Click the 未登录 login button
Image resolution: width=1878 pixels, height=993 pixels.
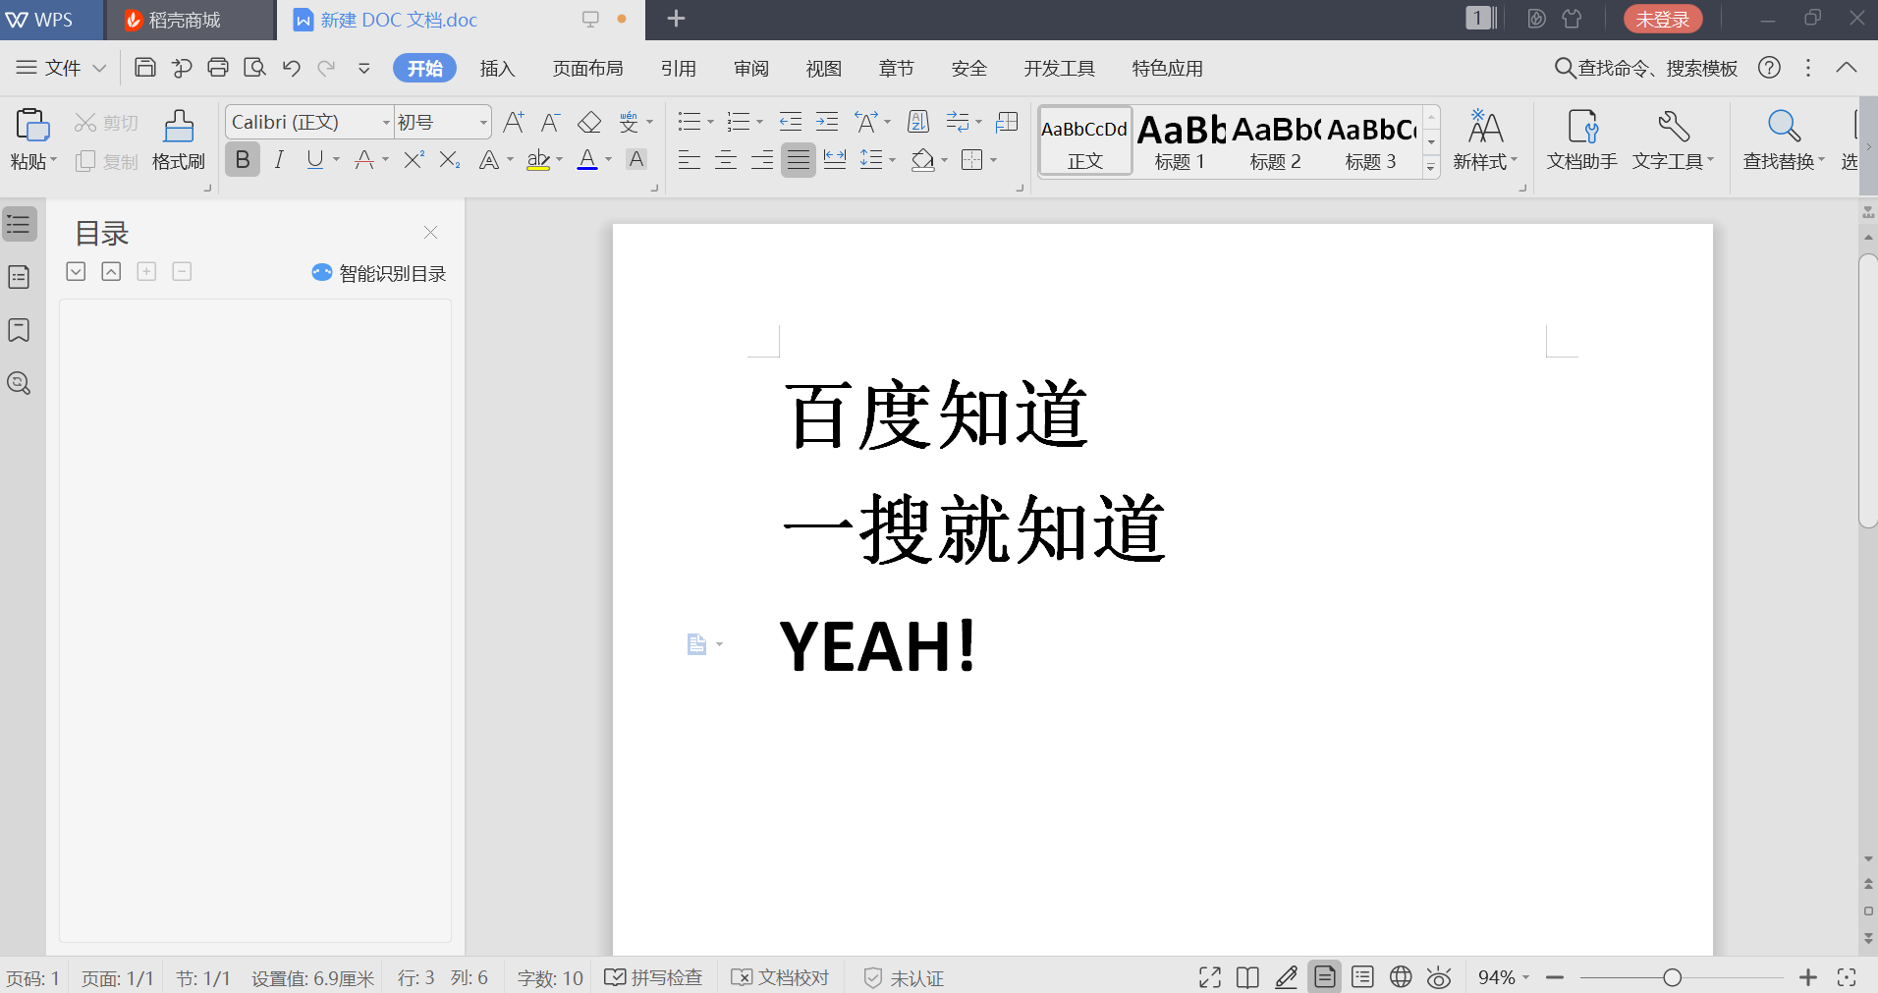click(1662, 19)
